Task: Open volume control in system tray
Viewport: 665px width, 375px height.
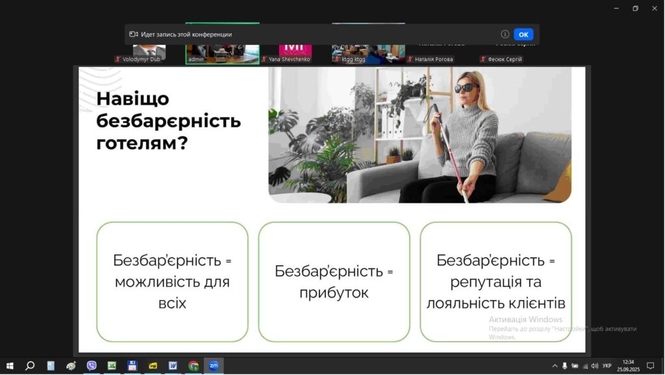Action: tap(595, 366)
